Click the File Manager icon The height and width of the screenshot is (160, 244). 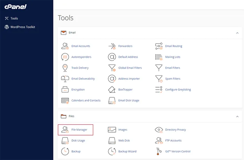(x=65, y=130)
